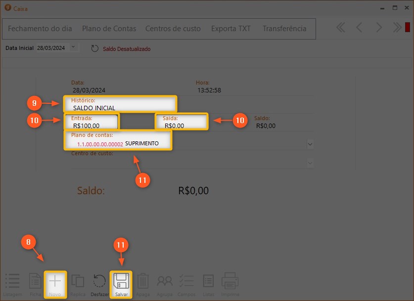Open the Listagem list view
The width and height of the screenshot is (414, 301).
(12, 281)
